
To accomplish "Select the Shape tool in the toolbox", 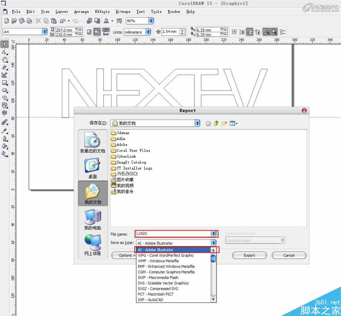I will (x=5, y=52).
